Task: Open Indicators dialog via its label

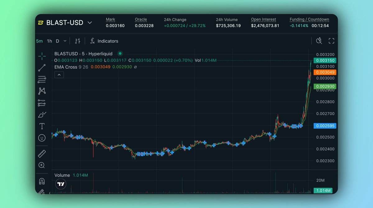Action: 108,41
